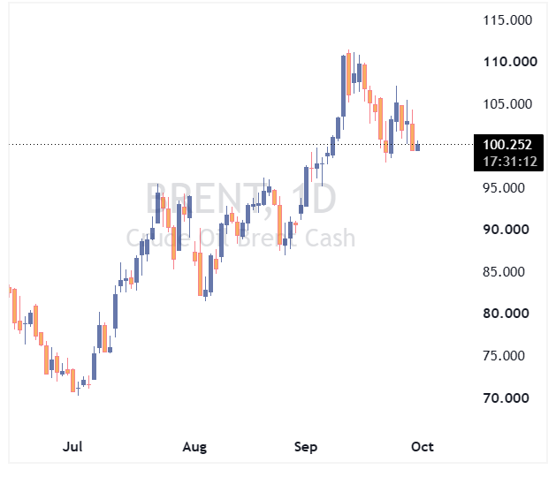Click the 100.252 current price label
Viewport: 556px width, 477px height.
pyautogui.click(x=507, y=145)
